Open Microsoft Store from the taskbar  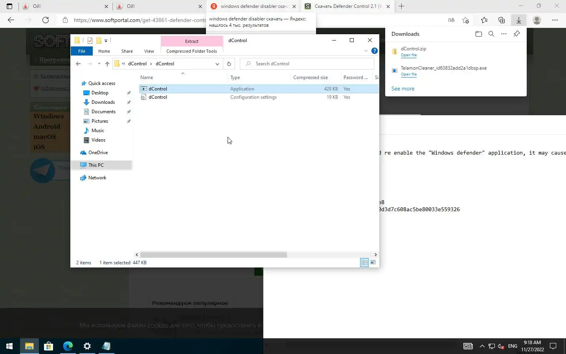[x=48, y=346]
